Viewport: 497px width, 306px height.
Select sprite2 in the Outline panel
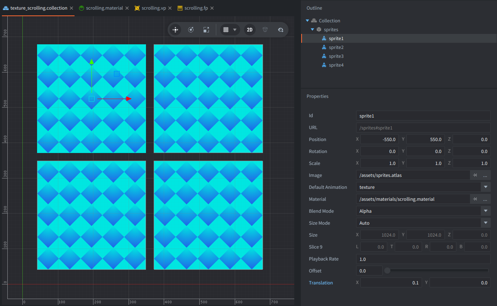[336, 47]
